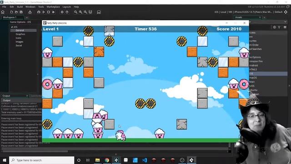Image resolution: width=291 pixels, height=164 pixels.
Task: Select HTML5 in asset browser
Action: pos(253,69)
